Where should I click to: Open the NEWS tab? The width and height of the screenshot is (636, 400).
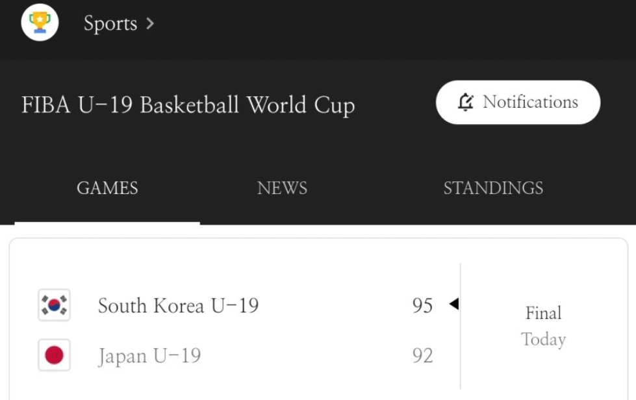282,188
